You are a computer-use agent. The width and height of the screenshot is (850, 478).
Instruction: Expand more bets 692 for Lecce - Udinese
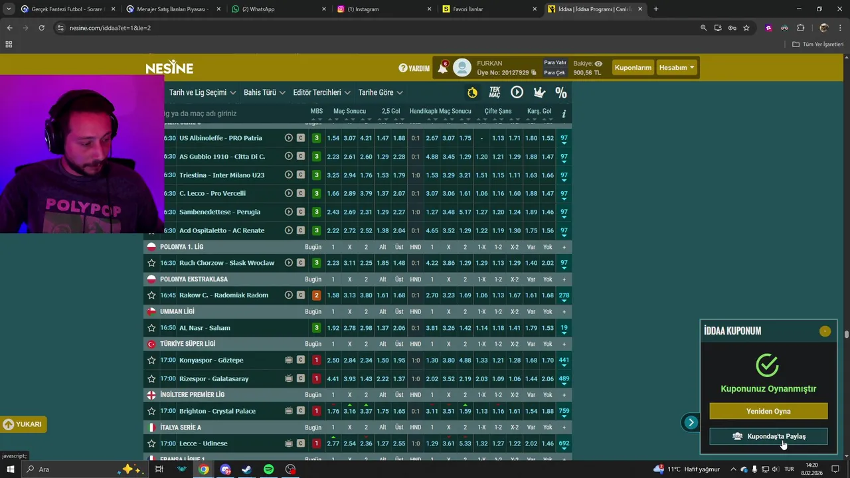564,444
